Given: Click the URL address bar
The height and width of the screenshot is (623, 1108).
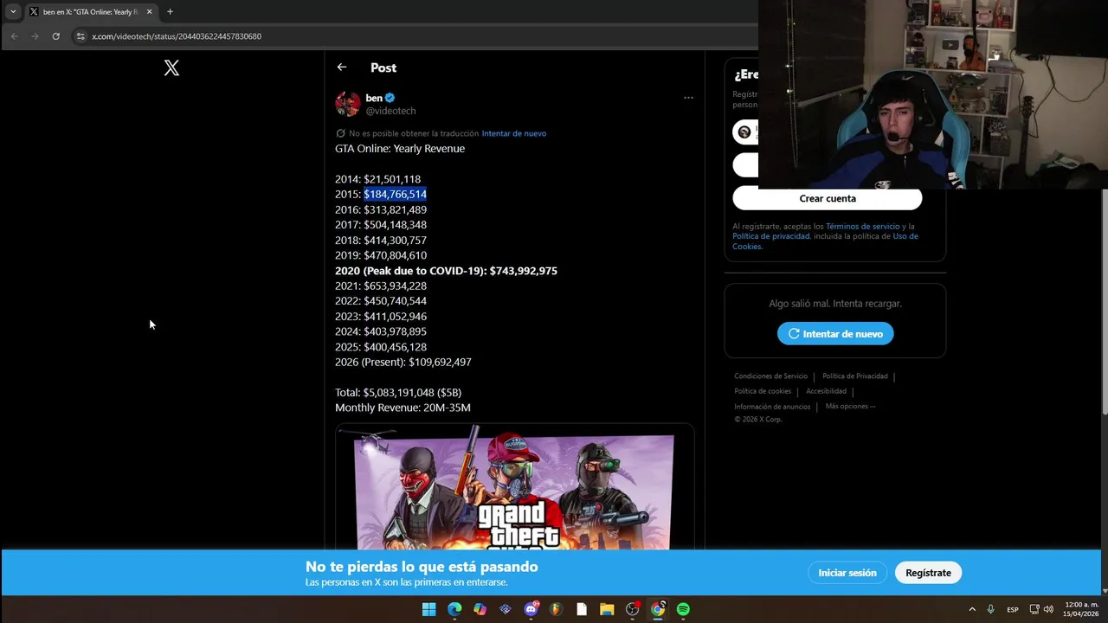Looking at the screenshot, I should 415,36.
